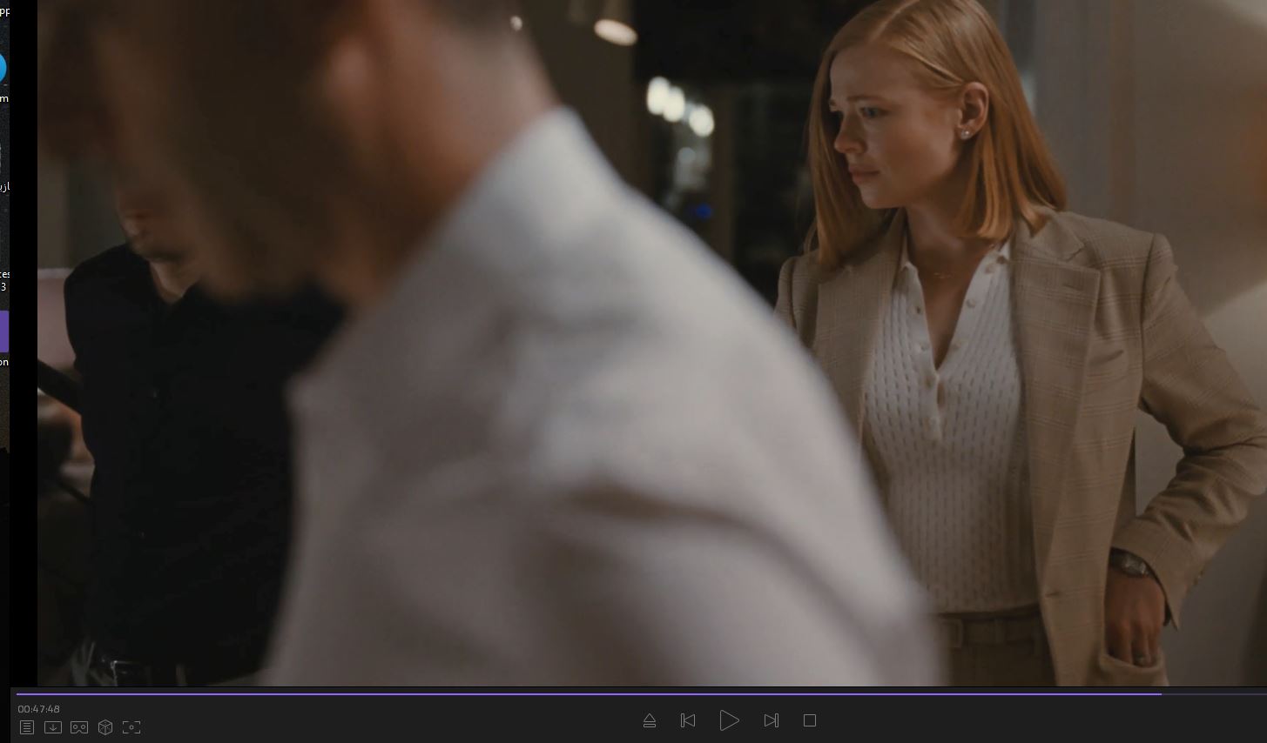Viewport: 1267px width, 743px height.
Task: Skip to the previous track
Action: [688, 720]
